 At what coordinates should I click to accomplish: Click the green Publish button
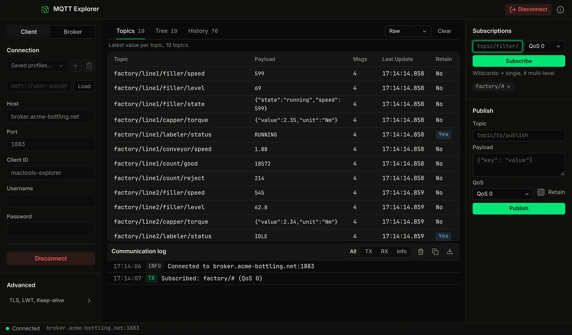519,209
